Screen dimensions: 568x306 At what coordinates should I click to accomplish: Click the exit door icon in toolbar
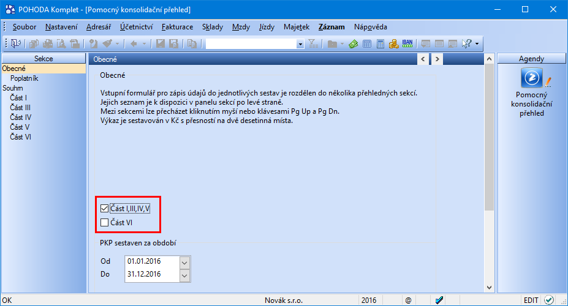(x=15, y=44)
